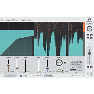94x94 pixels.
Task: Click the pan slider handle
Action: point(90,44)
